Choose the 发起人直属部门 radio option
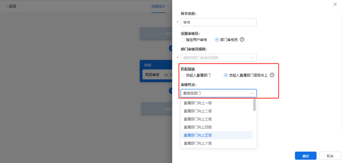 (x=183, y=75)
